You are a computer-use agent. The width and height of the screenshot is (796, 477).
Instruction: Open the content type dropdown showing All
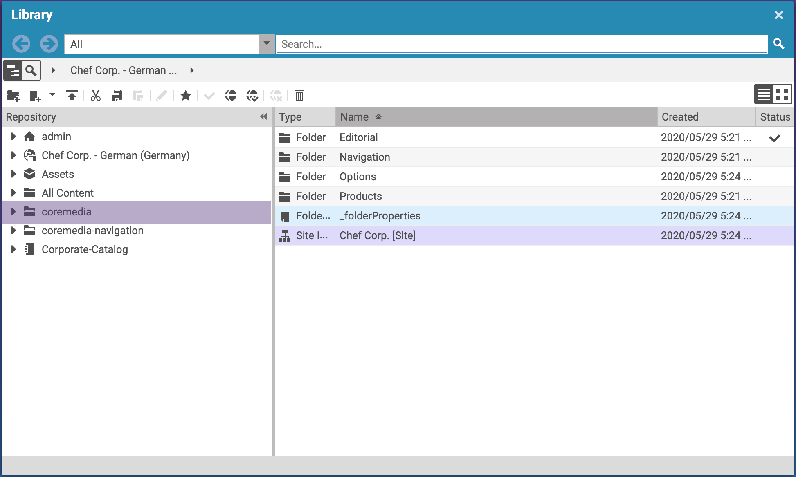click(x=266, y=44)
